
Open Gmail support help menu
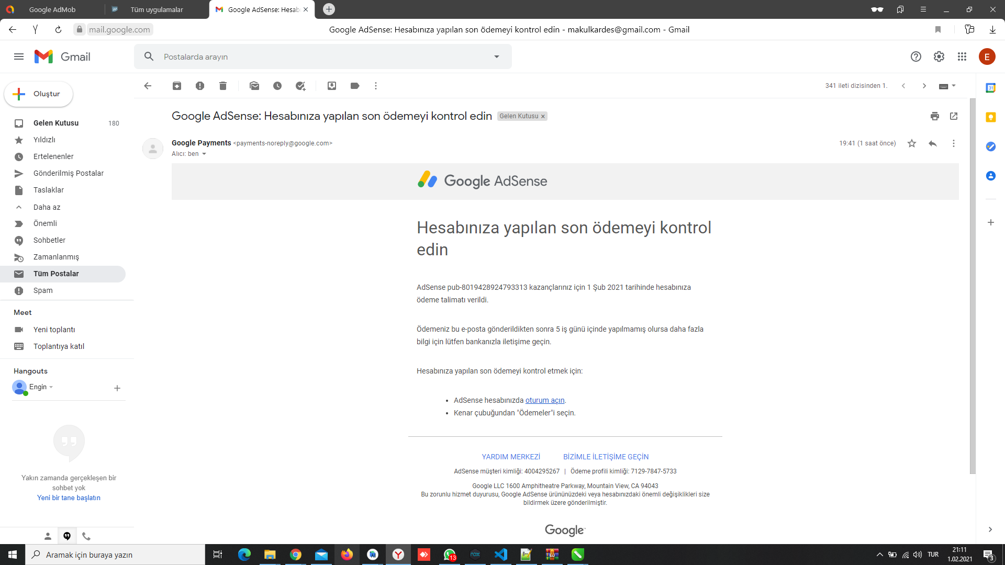tap(916, 56)
